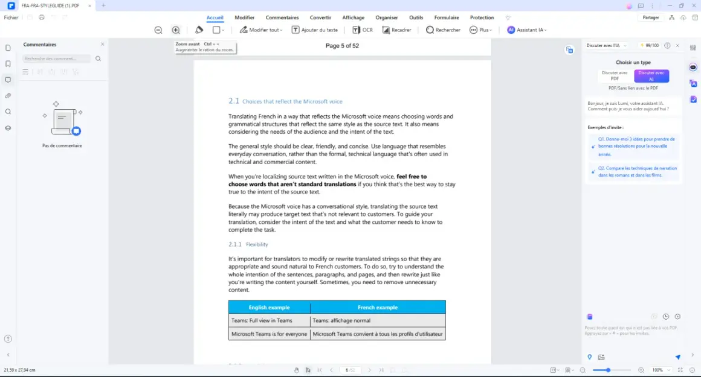Click the Q1 example prompt about resolutions

click(x=633, y=147)
